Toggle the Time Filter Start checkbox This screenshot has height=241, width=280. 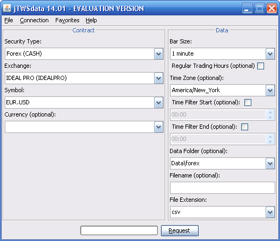(248, 103)
